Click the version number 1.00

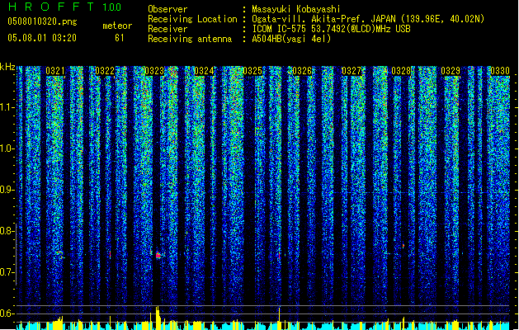[x=112, y=7]
